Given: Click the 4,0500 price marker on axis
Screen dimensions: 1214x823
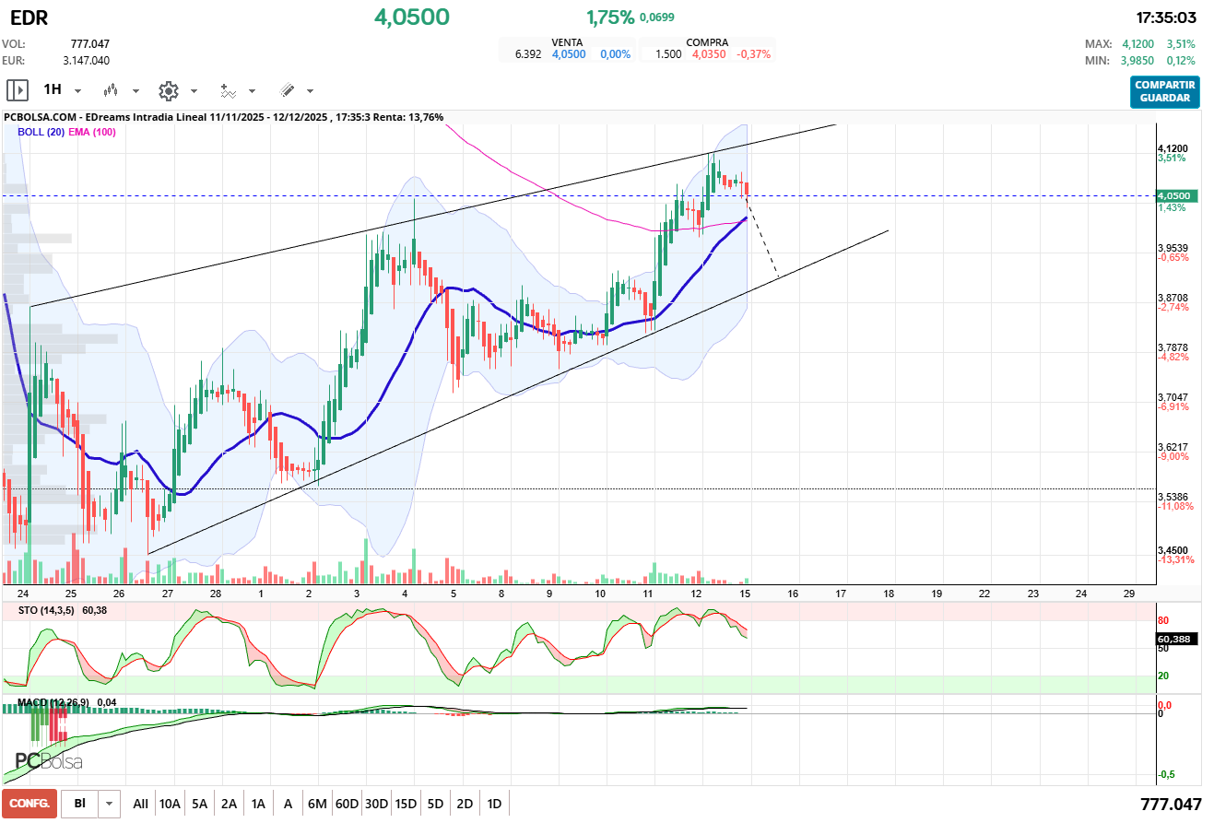Looking at the screenshot, I should (1175, 195).
